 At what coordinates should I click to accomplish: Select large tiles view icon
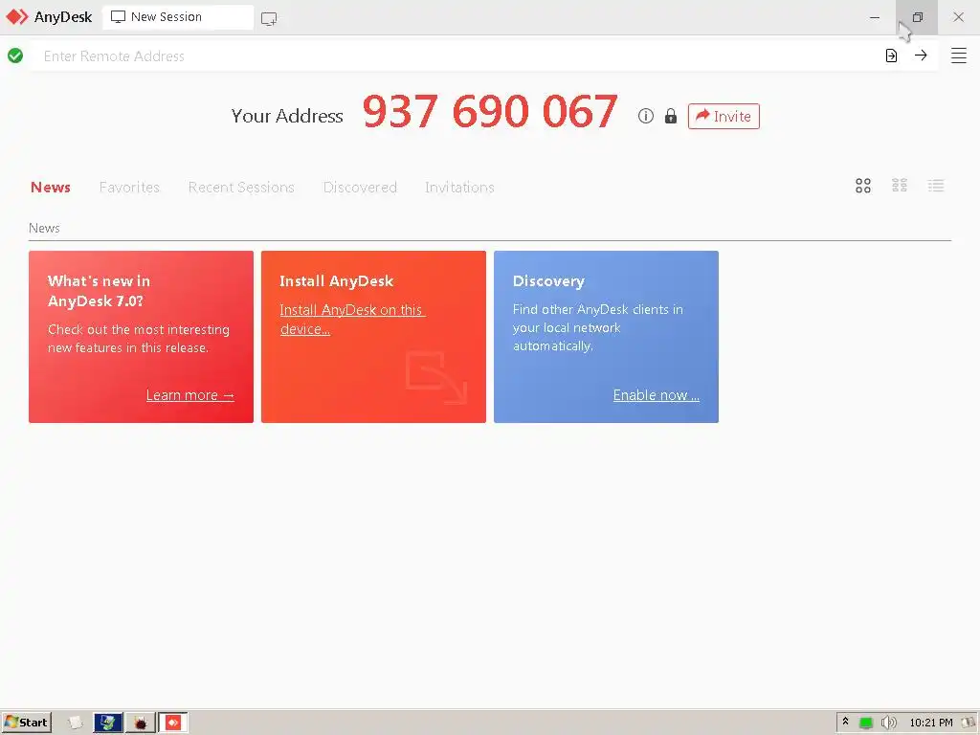(x=863, y=186)
